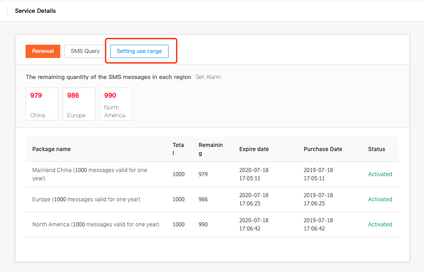Image resolution: width=424 pixels, height=272 pixels.
Task: Click Activated status in North America row
Action: [380, 225]
